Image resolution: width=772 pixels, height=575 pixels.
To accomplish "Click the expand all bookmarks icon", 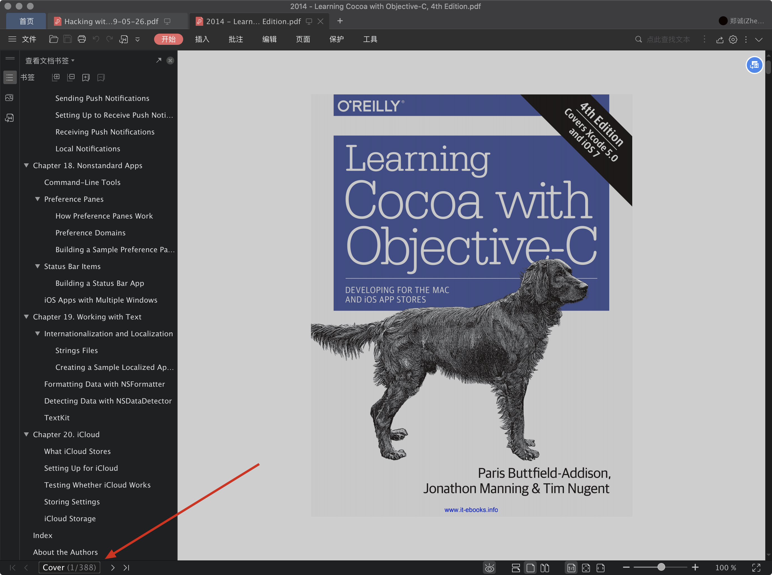I will point(56,77).
